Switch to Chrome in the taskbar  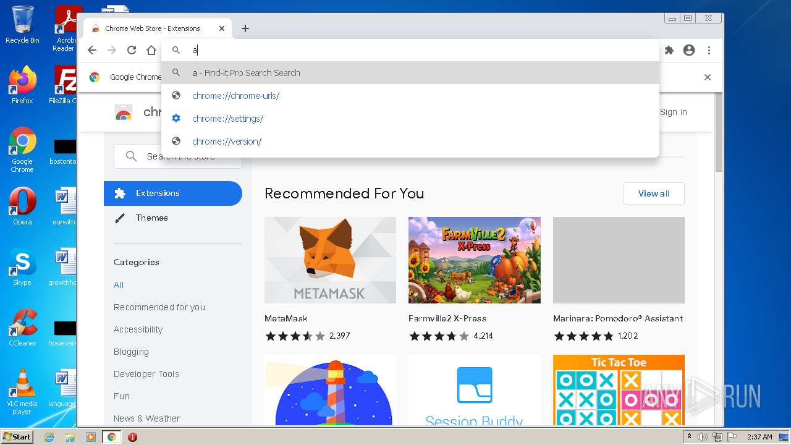tap(112, 437)
